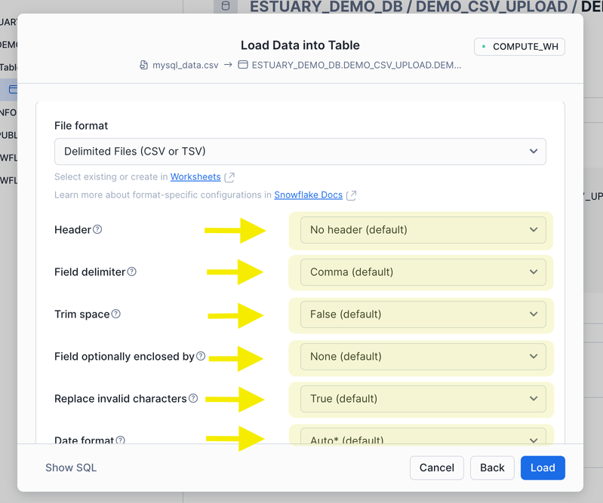The width and height of the screenshot is (603, 503).
Task: Click the ESTUARY_DEMO_DB.DEMO_CSV_UPLOAD.DEM... target table text
Action: click(x=356, y=65)
